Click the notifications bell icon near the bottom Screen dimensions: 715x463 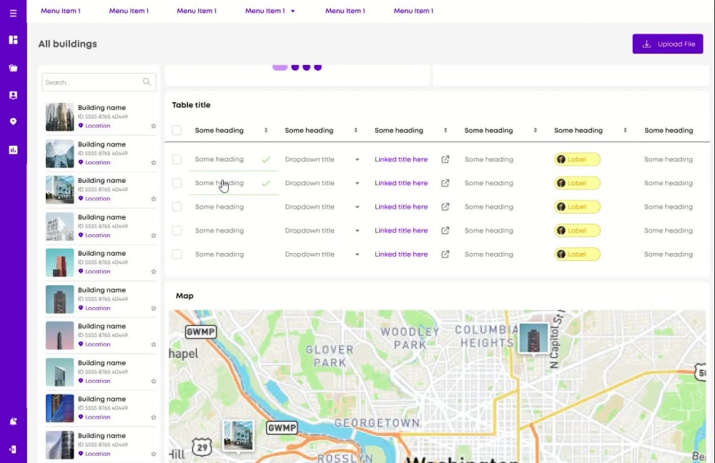[13, 422]
